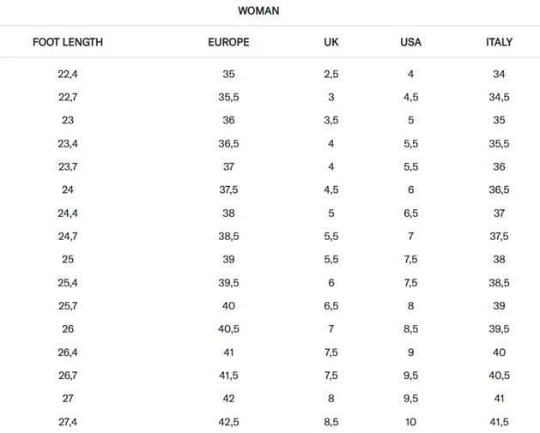Select USA size 8 cell
Screen dimensions: 540x433
click(411, 304)
